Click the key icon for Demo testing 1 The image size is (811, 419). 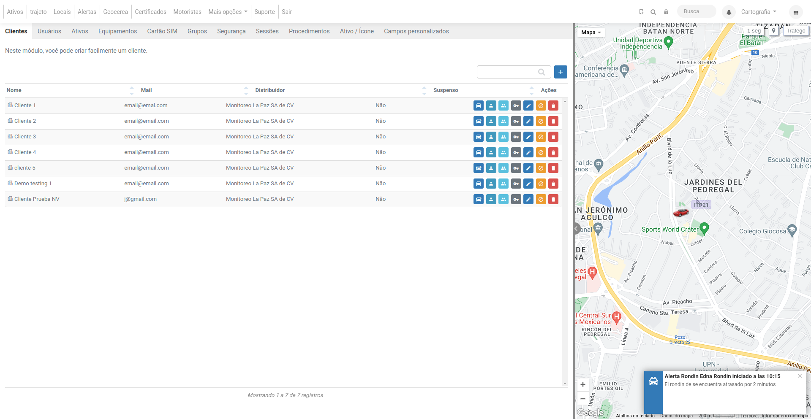(516, 184)
